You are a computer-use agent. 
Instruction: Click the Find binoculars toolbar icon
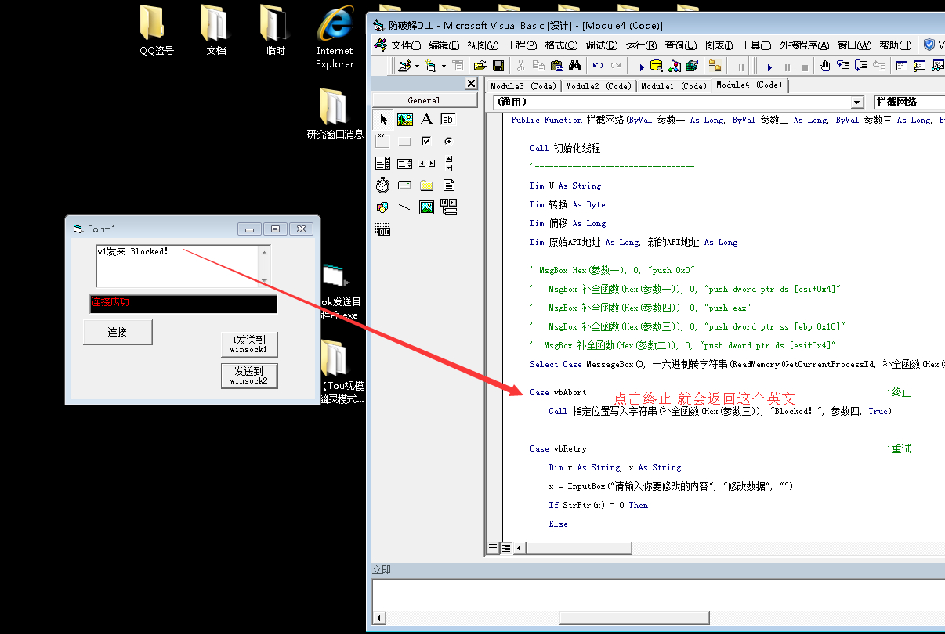tap(574, 67)
